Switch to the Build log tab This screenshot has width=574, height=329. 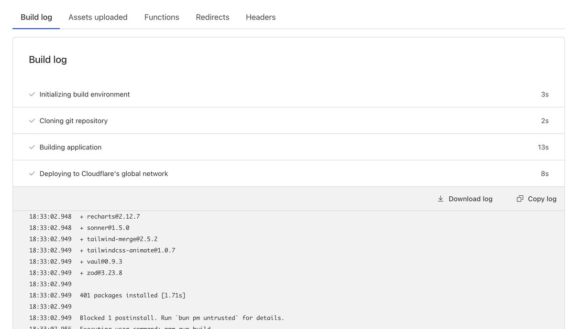click(x=36, y=17)
